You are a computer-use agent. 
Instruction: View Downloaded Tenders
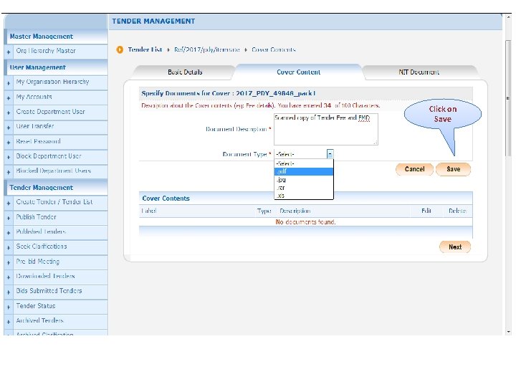(x=45, y=276)
